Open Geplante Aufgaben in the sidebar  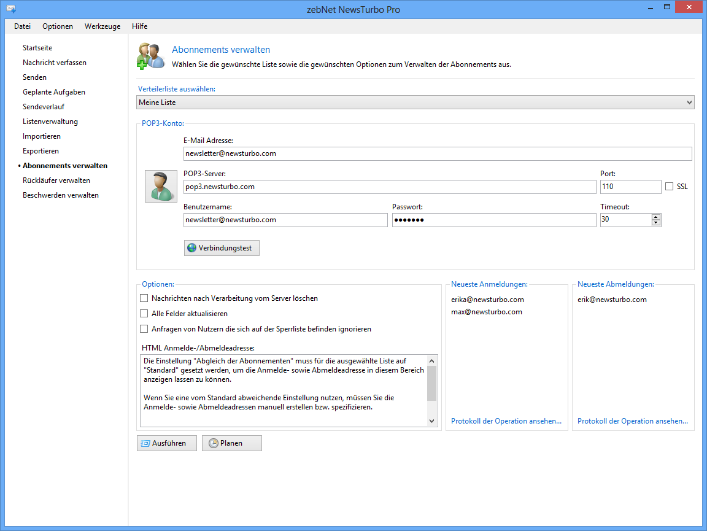click(54, 92)
